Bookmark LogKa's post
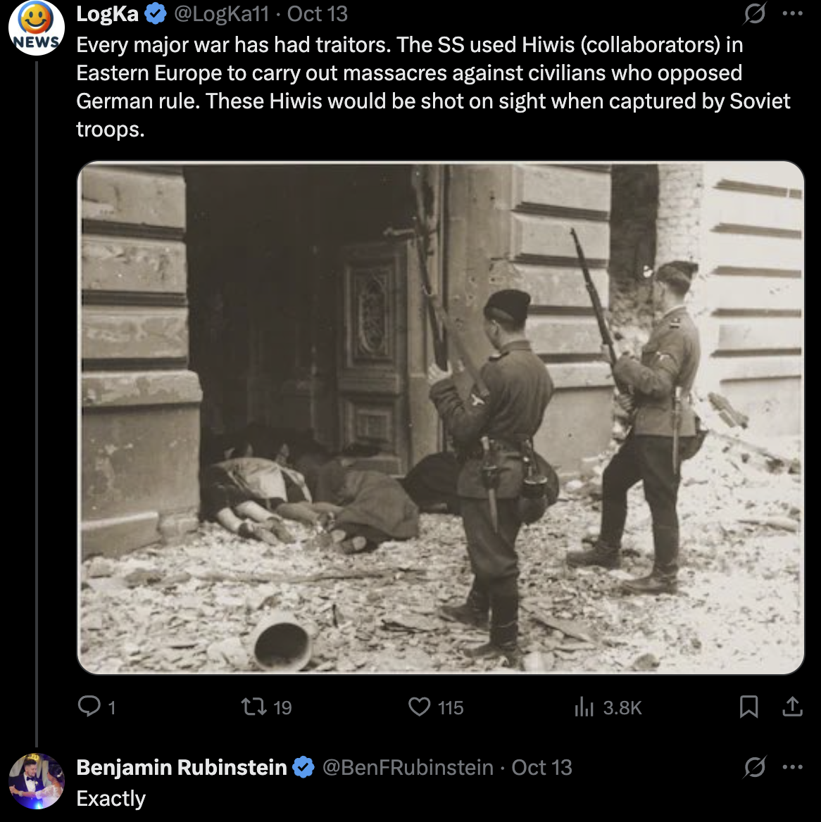This screenshot has height=822, width=821. (x=749, y=706)
